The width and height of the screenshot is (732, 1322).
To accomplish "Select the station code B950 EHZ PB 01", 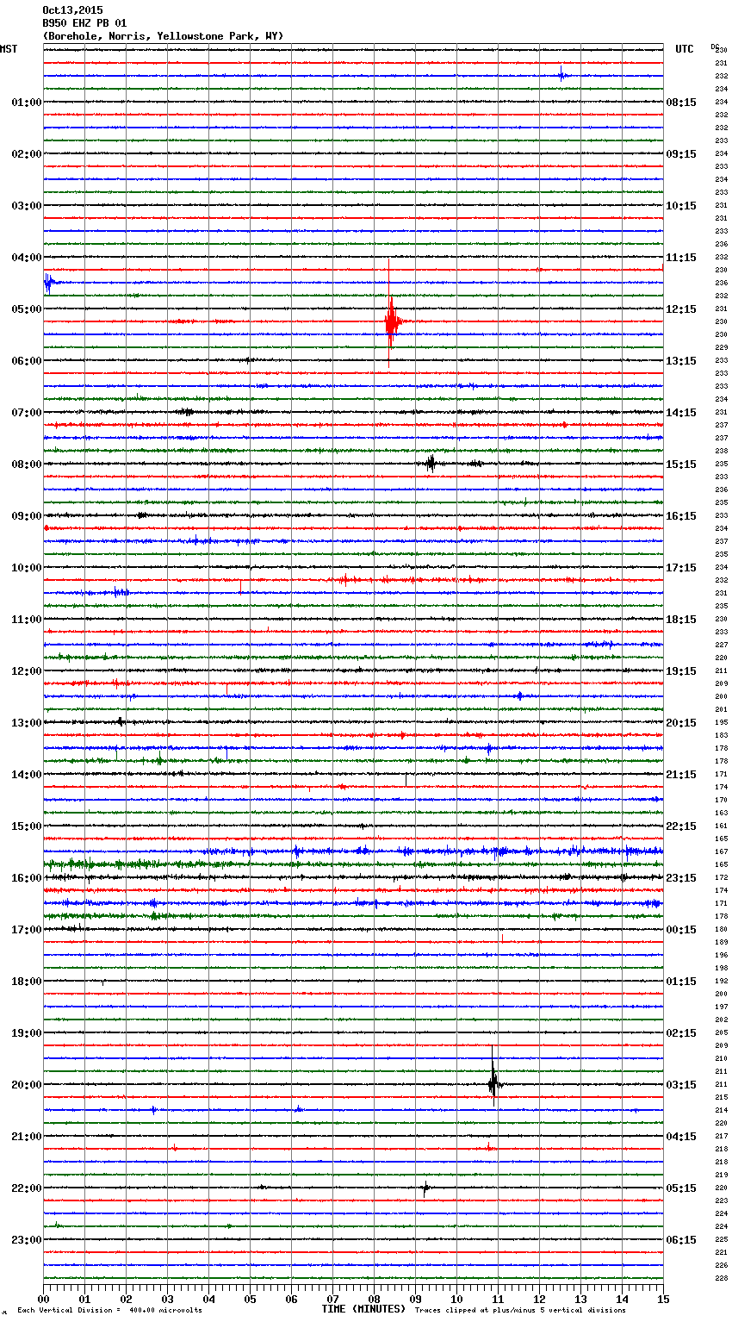I will pos(84,23).
